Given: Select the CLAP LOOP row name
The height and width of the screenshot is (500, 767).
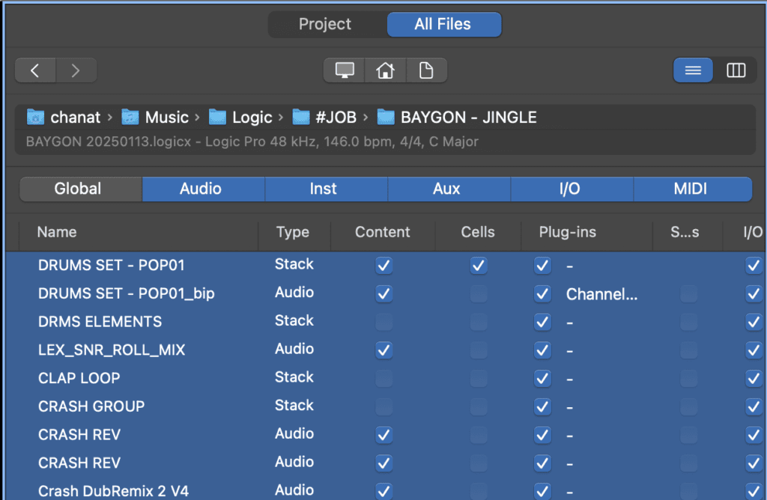Looking at the screenshot, I should click(79, 378).
